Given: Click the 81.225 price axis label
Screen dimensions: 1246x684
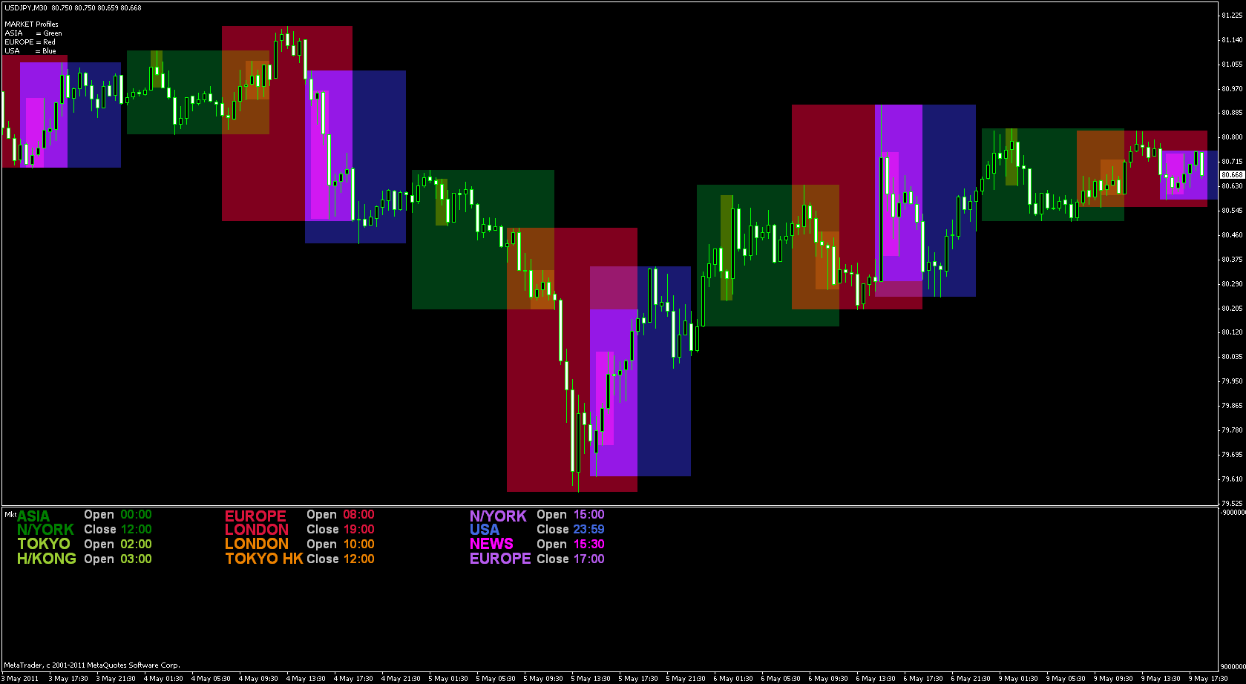Looking at the screenshot, I should (1232, 15).
